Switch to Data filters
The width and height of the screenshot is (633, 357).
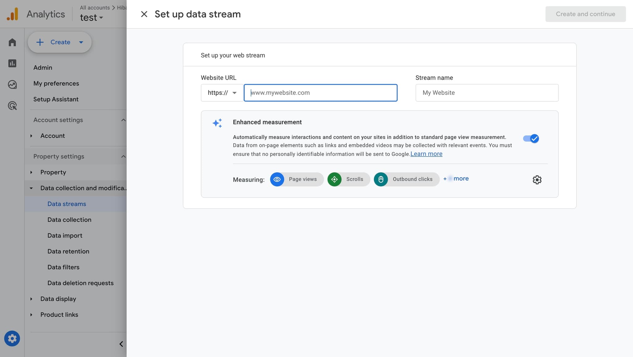[63, 267]
